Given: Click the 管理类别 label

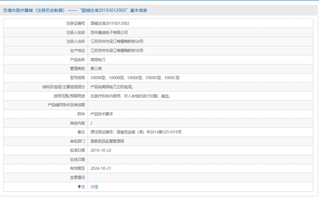Looking at the screenshot, I should [x=77, y=68].
